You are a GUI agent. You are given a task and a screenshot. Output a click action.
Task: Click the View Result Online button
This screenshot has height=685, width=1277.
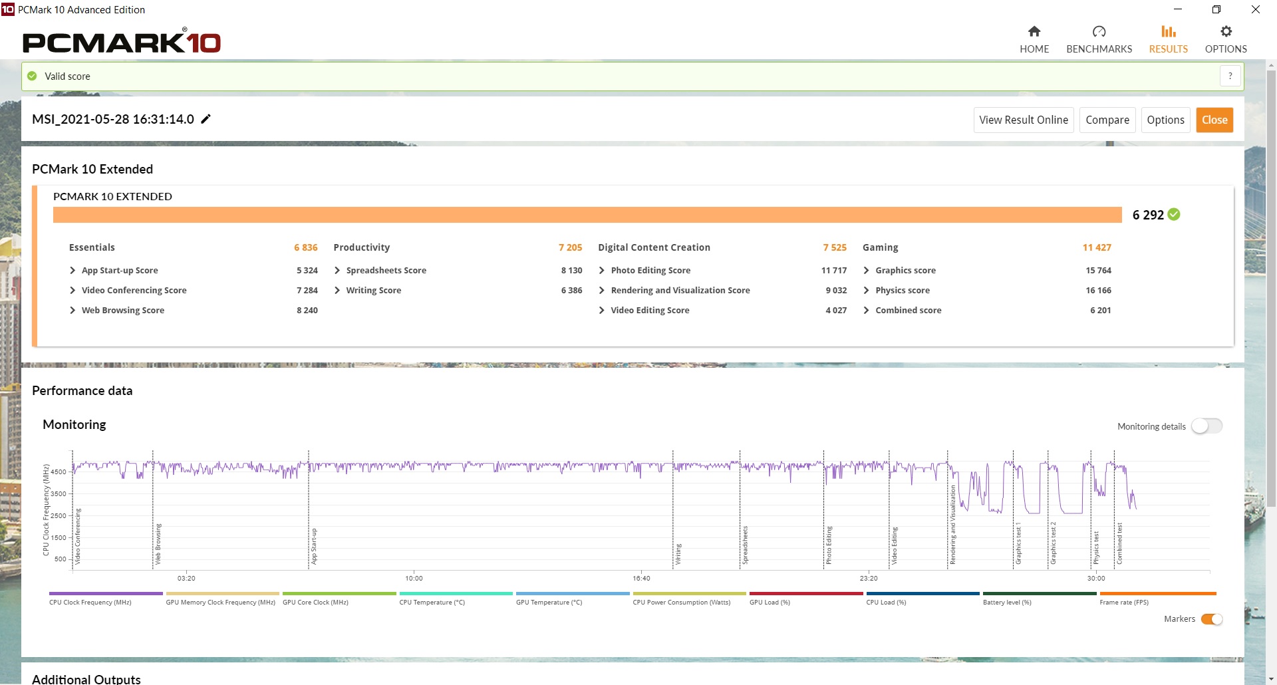click(x=1023, y=120)
